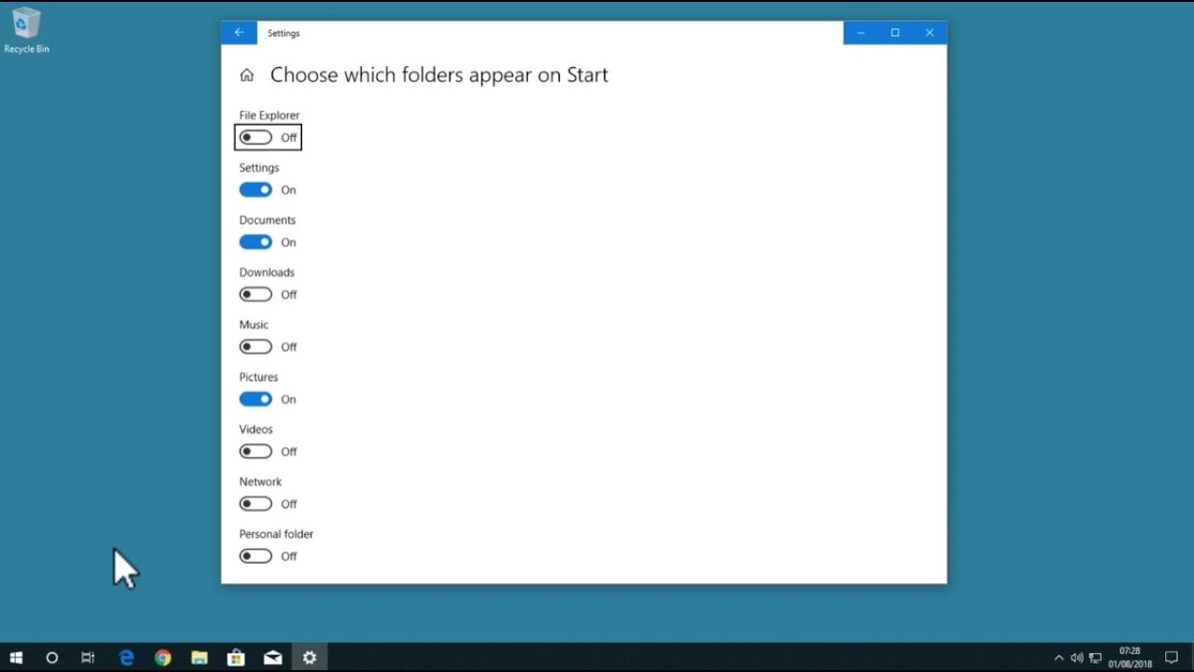Open Task View
Image resolution: width=1194 pixels, height=672 pixels.
pos(88,657)
